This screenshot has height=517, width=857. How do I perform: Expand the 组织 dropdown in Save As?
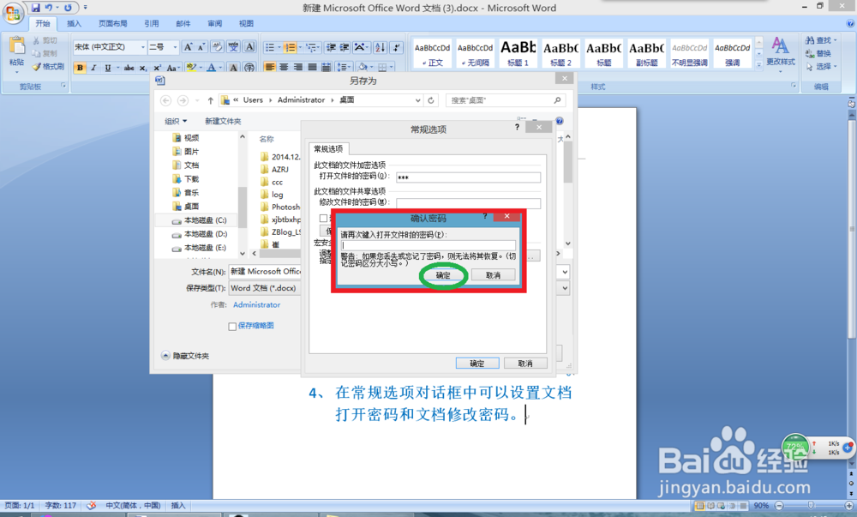coord(176,121)
